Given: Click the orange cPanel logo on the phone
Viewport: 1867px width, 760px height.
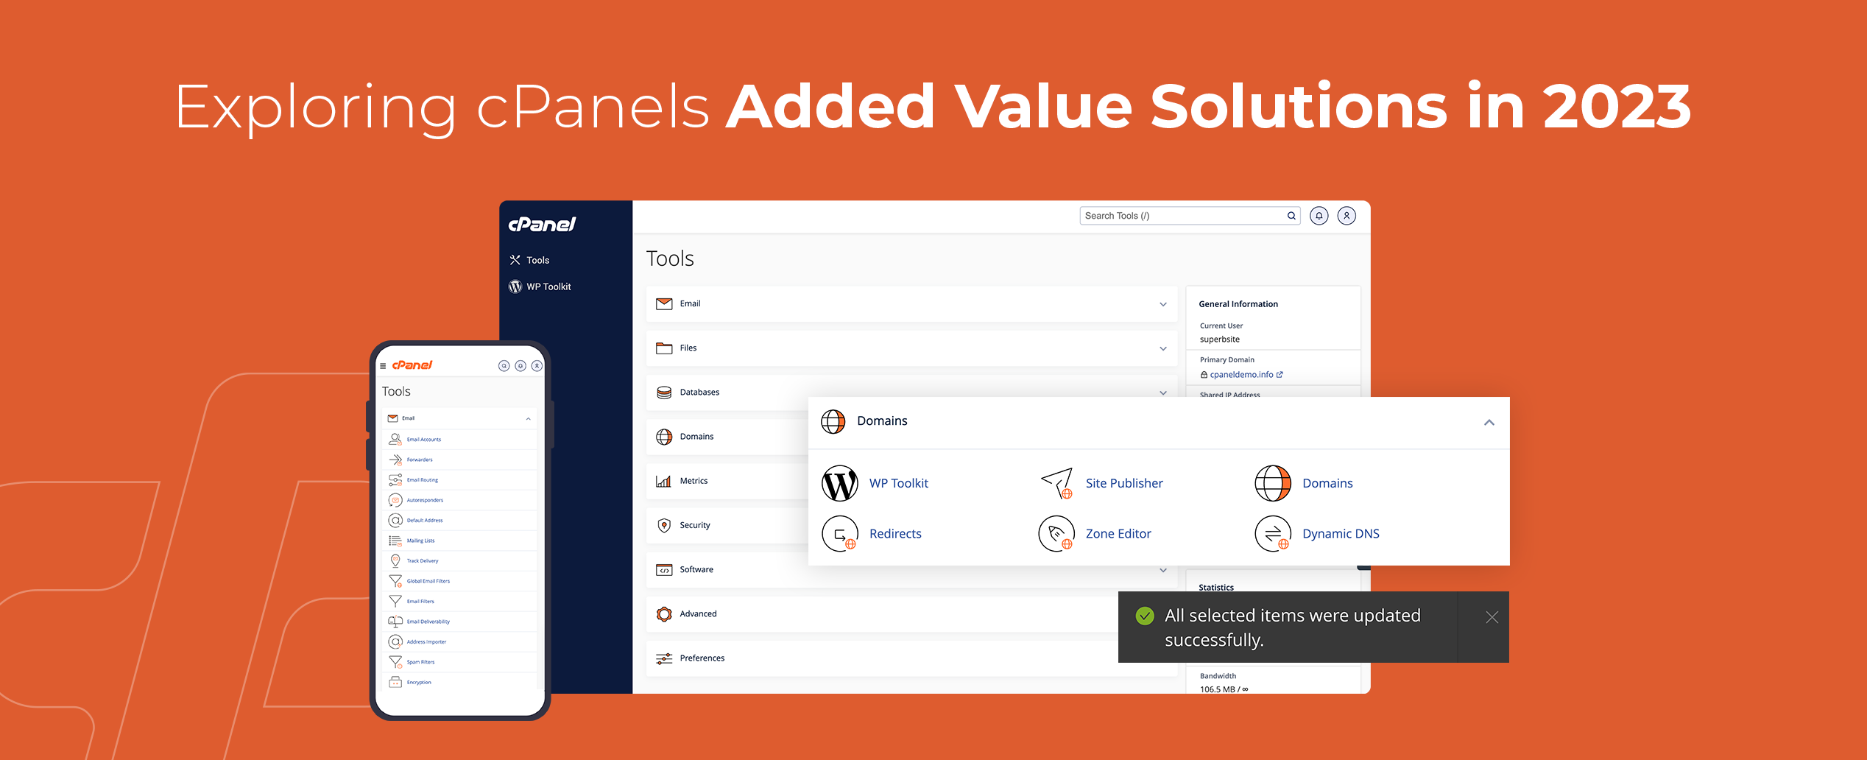Looking at the screenshot, I should point(412,365).
